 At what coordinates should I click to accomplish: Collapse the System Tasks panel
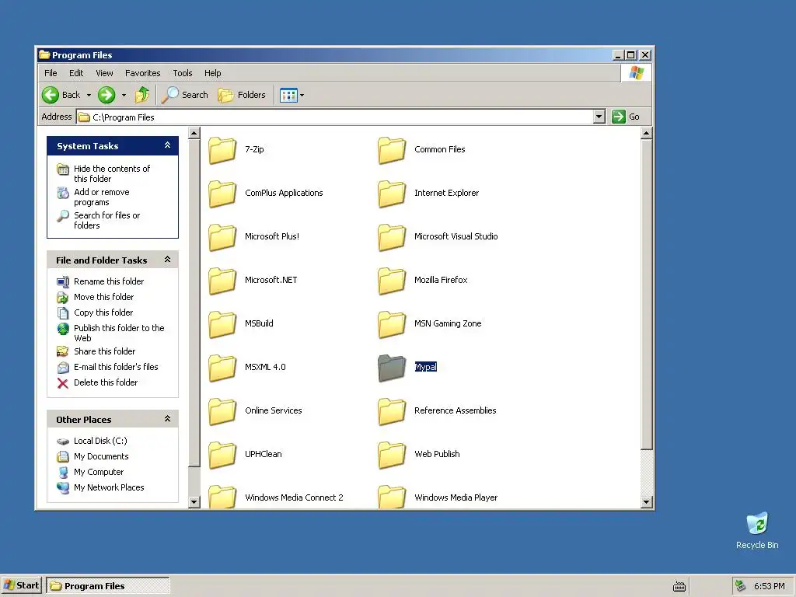[x=168, y=145]
